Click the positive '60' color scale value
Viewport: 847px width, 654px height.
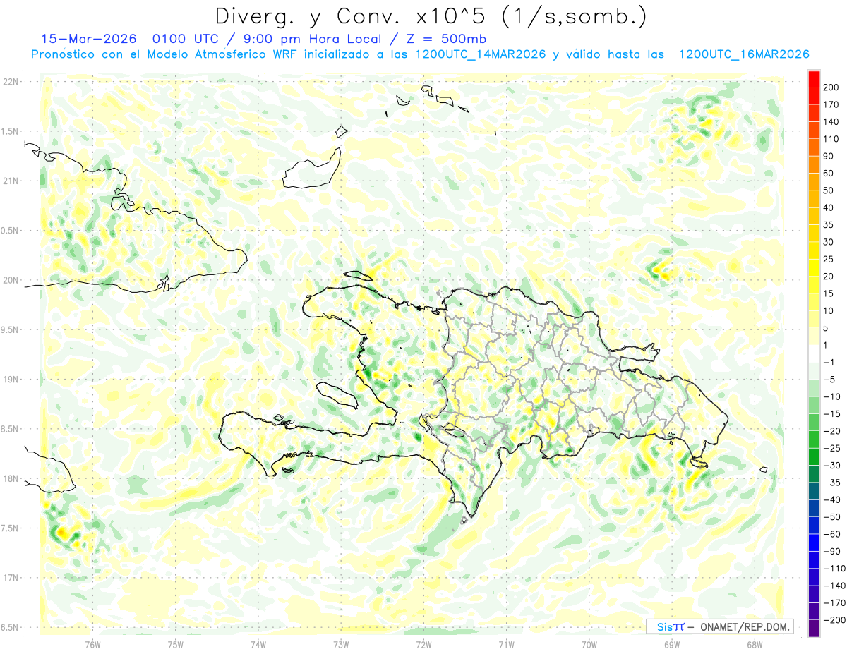[829, 174]
